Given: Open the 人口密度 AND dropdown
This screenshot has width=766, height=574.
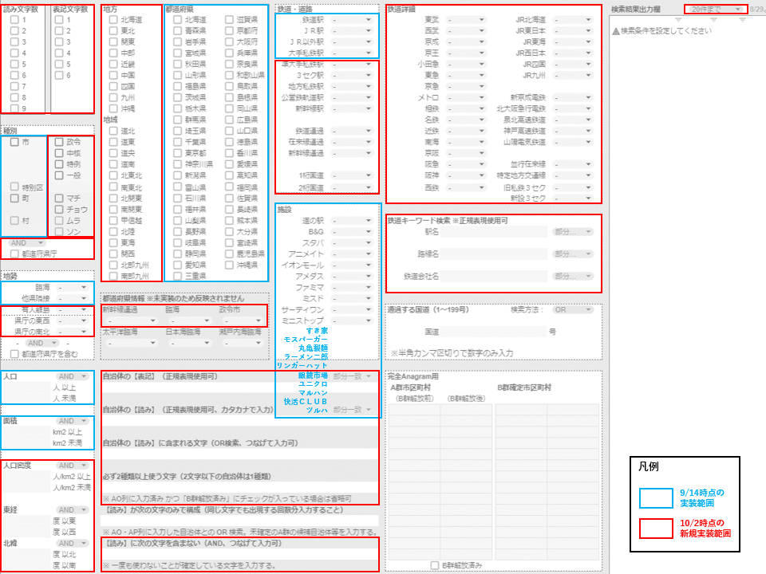Looking at the screenshot, I should coord(73,465).
